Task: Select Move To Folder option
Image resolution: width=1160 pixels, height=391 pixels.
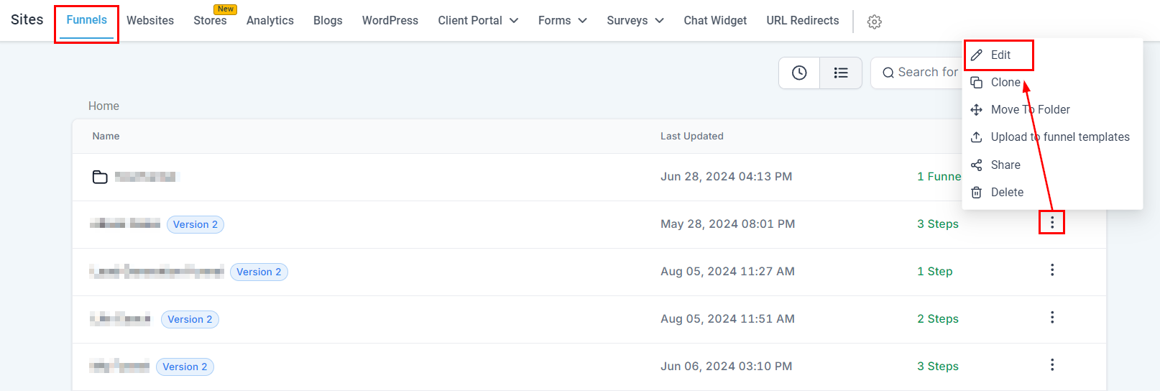Action: click(1030, 110)
